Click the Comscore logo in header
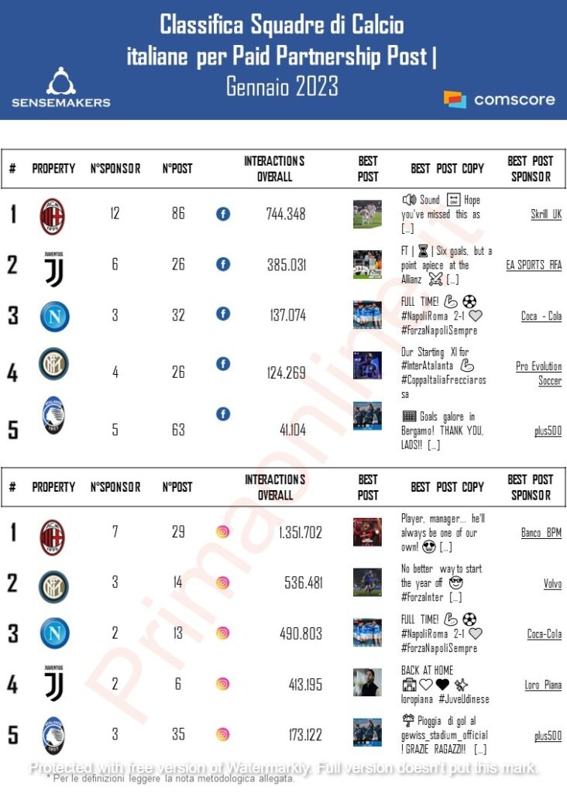Image resolution: width=567 pixels, height=793 pixels. click(x=499, y=100)
